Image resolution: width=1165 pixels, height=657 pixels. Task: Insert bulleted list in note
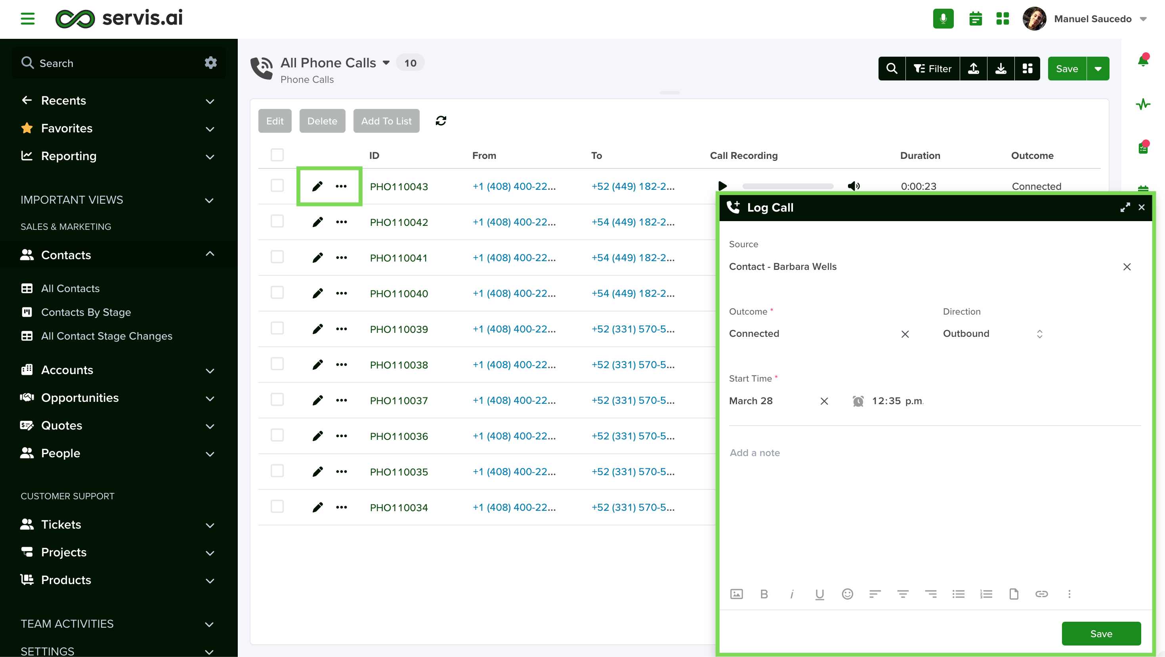coord(958,594)
